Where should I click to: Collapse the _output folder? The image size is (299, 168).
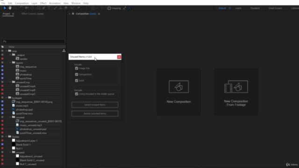pos(10,55)
